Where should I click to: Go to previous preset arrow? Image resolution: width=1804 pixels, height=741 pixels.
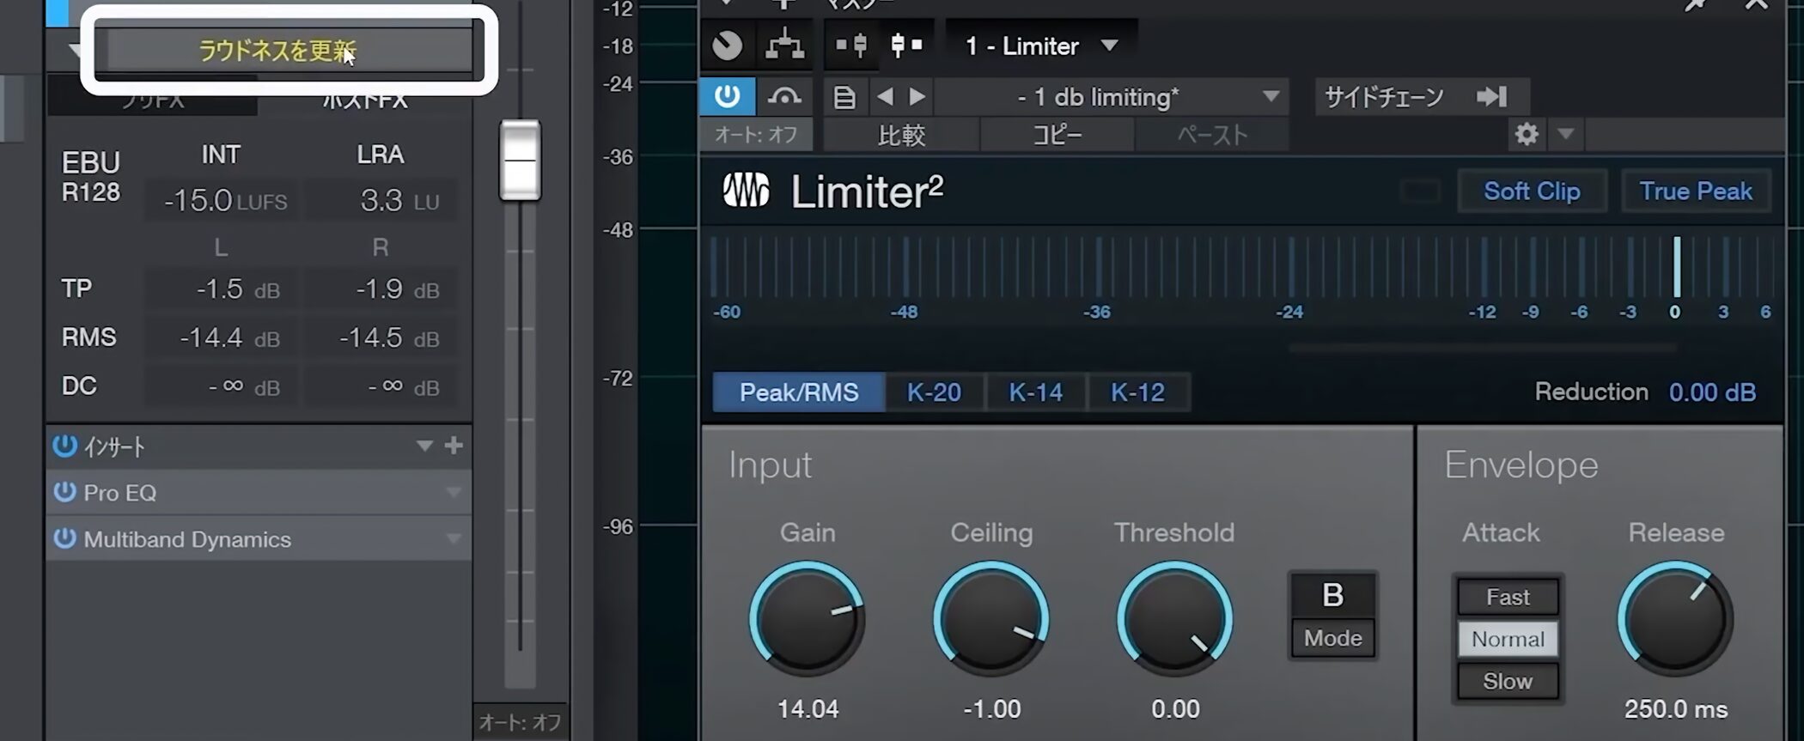(x=885, y=97)
